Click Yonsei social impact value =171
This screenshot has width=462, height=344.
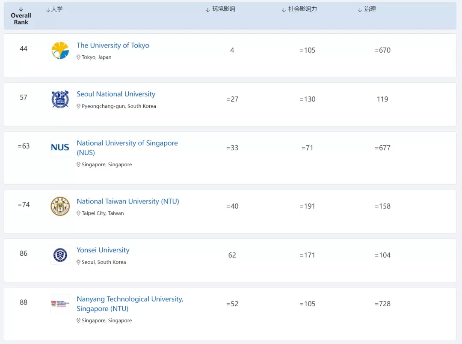click(307, 255)
